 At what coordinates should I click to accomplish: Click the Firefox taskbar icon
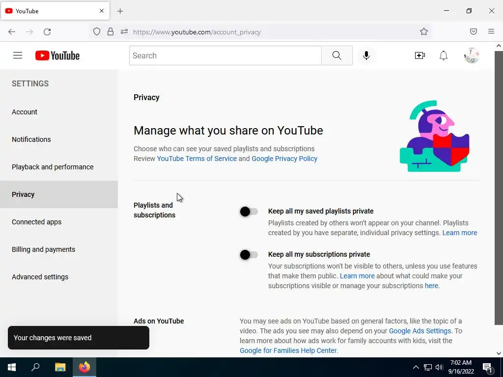[x=84, y=367]
